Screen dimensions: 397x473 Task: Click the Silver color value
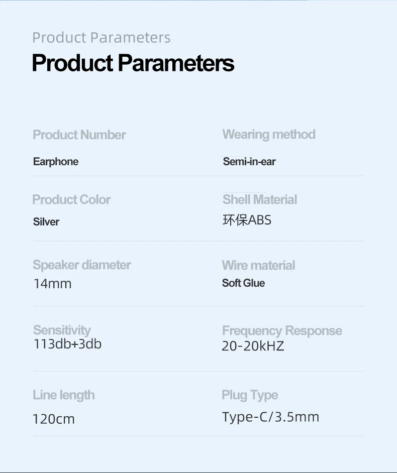pos(46,221)
